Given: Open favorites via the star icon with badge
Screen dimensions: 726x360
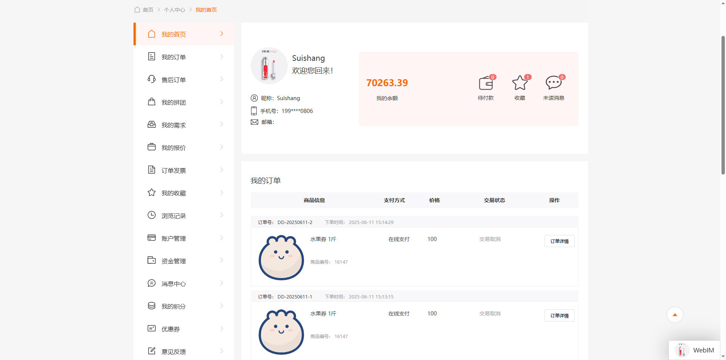Looking at the screenshot, I should click(x=520, y=83).
